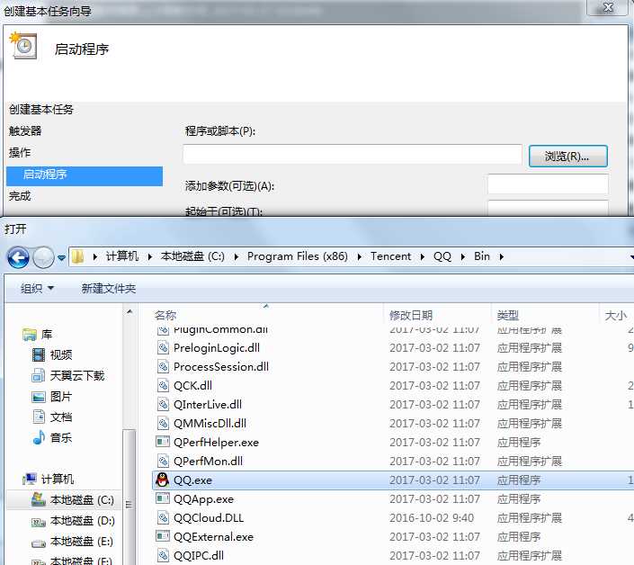Select 创建基本任务 step in wizard sidebar
Image resolution: width=634 pixels, height=565 pixels.
(41, 110)
